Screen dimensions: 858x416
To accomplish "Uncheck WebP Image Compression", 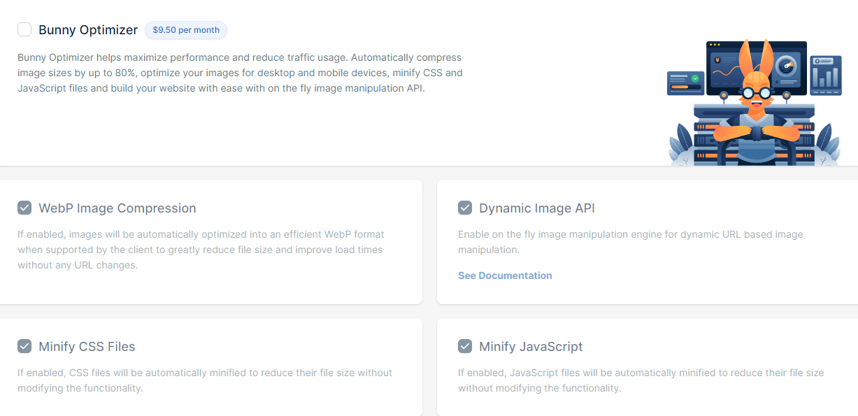I will coord(24,208).
